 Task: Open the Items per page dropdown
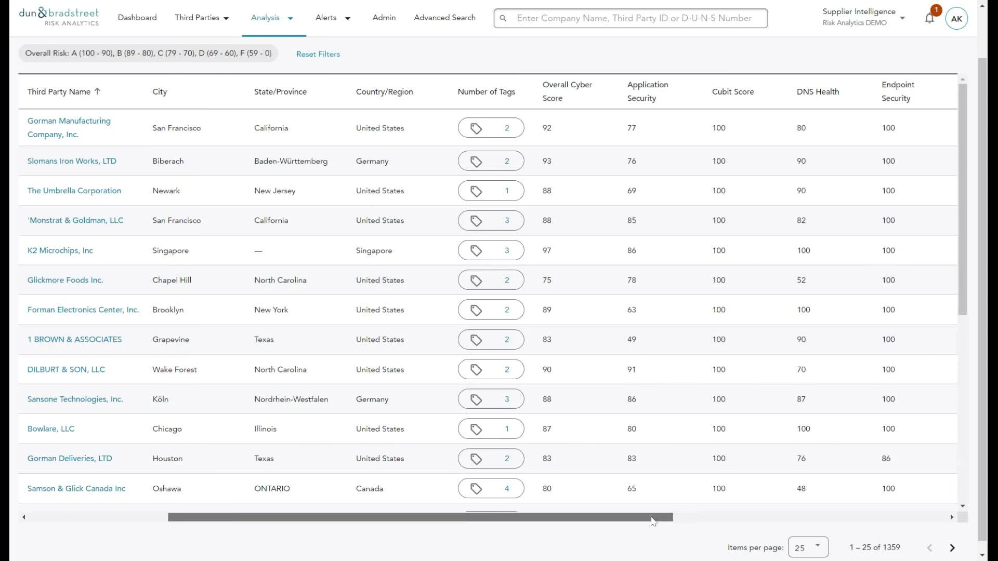[808, 547]
